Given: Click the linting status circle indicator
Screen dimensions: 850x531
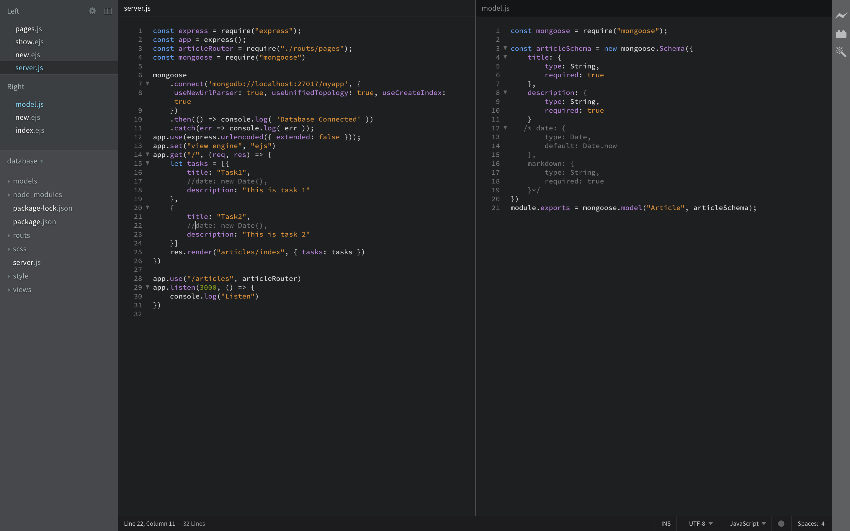Looking at the screenshot, I should tap(781, 523).
